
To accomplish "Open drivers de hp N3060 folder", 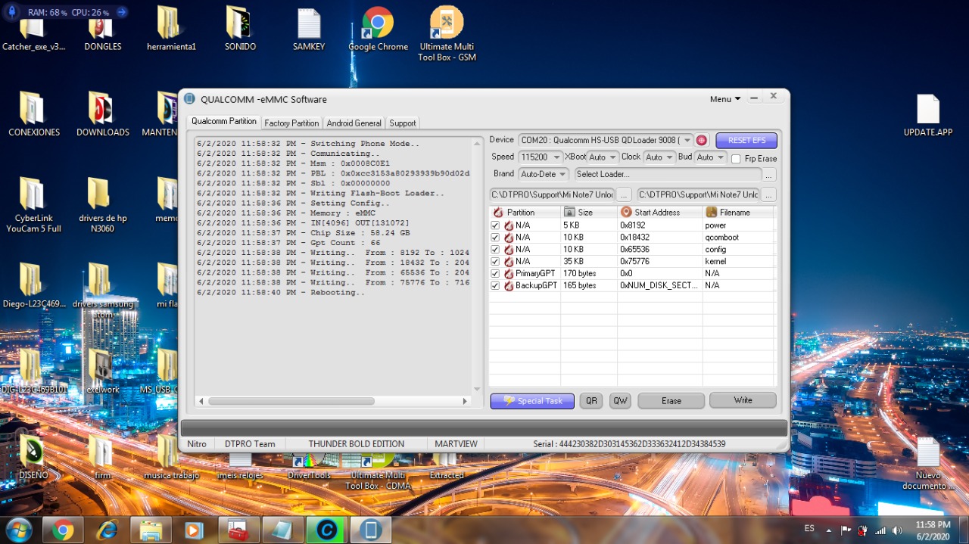I will [102, 205].
